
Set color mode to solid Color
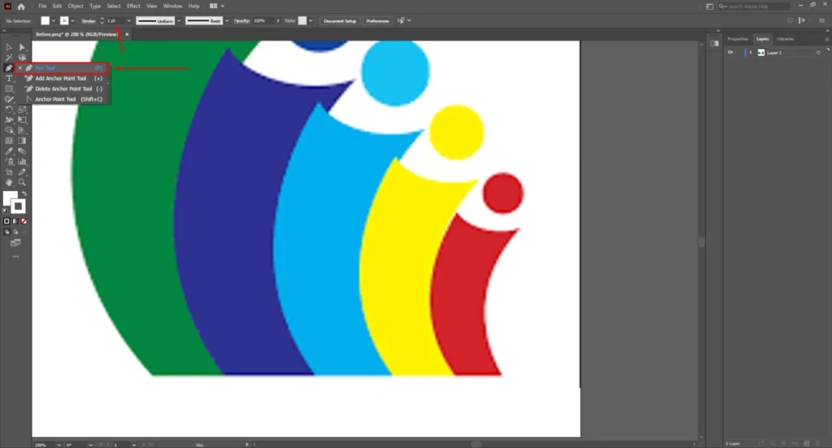pos(6,221)
